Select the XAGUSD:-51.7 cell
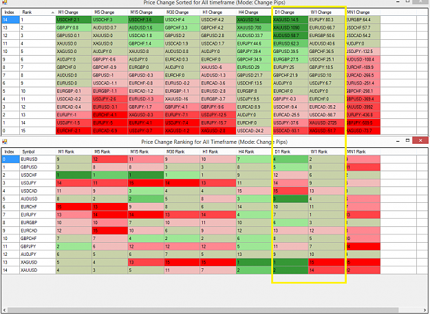 [x=326, y=131]
